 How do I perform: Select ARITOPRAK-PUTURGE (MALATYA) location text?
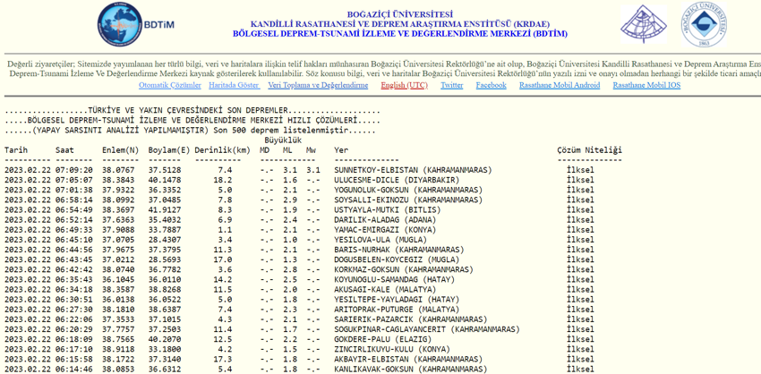(x=397, y=309)
